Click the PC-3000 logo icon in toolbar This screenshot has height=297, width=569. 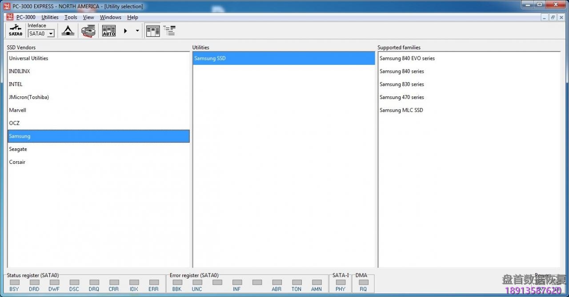pyautogui.click(x=9, y=17)
